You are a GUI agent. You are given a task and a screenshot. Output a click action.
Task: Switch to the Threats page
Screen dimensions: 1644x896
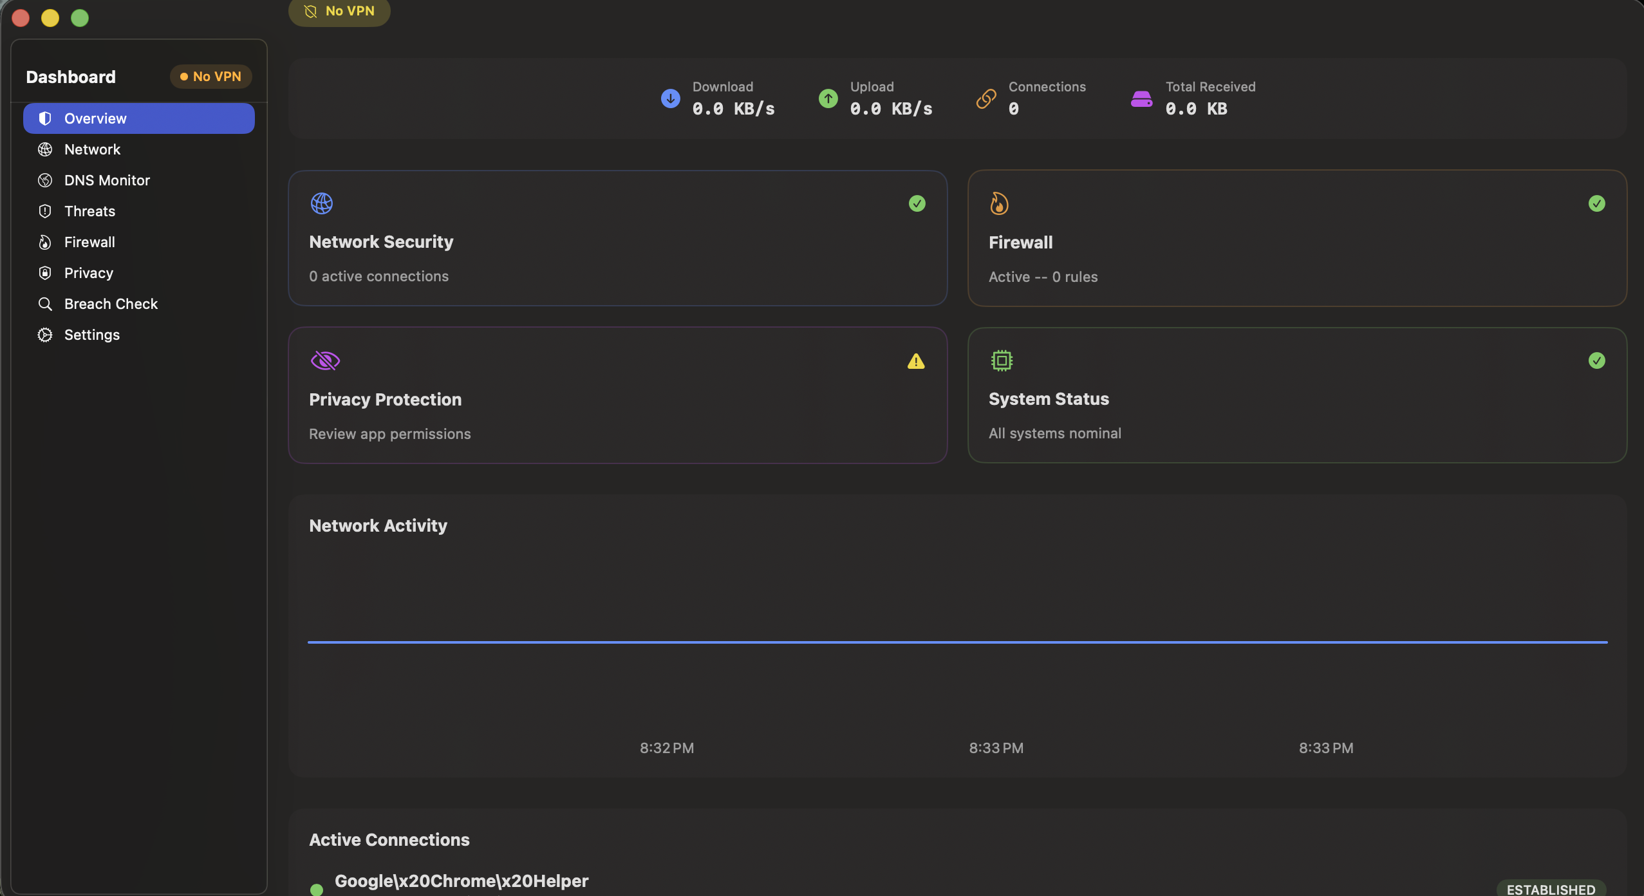point(139,211)
